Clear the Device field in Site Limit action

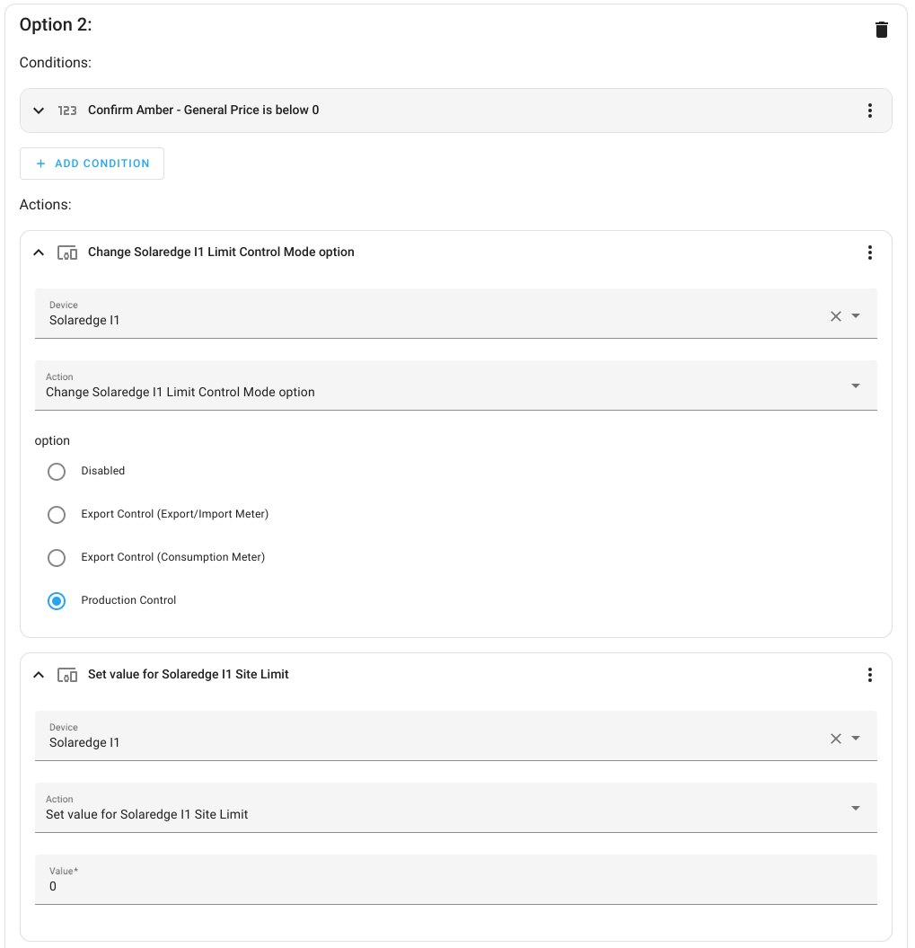coord(835,739)
